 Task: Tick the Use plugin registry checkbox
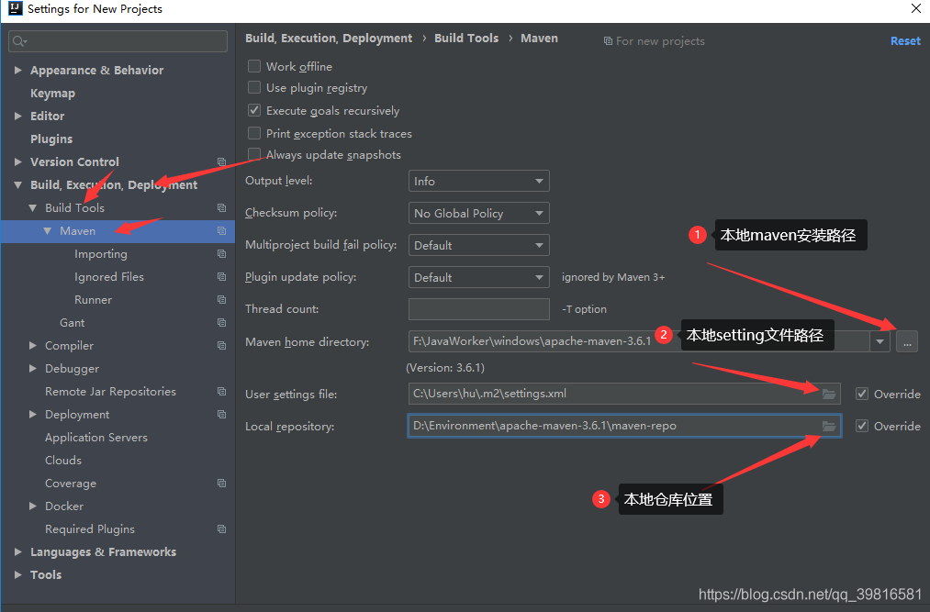coord(254,87)
